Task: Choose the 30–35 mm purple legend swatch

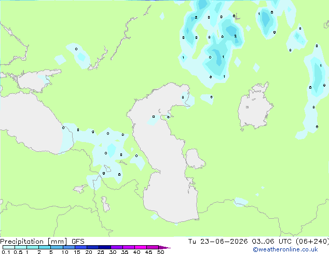Action: click(117, 247)
